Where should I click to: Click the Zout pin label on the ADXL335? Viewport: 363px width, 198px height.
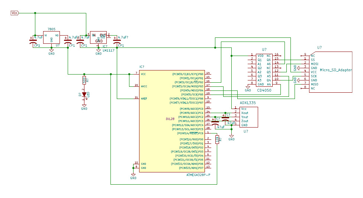point(245,121)
